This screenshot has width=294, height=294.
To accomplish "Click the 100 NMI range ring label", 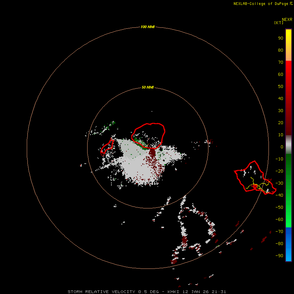I will [148, 27].
